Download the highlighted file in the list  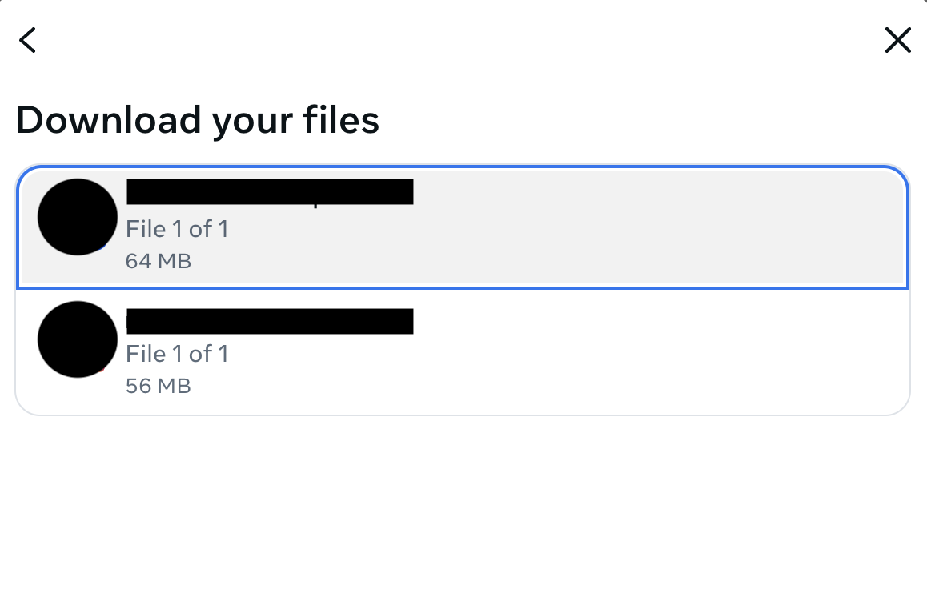point(512,227)
